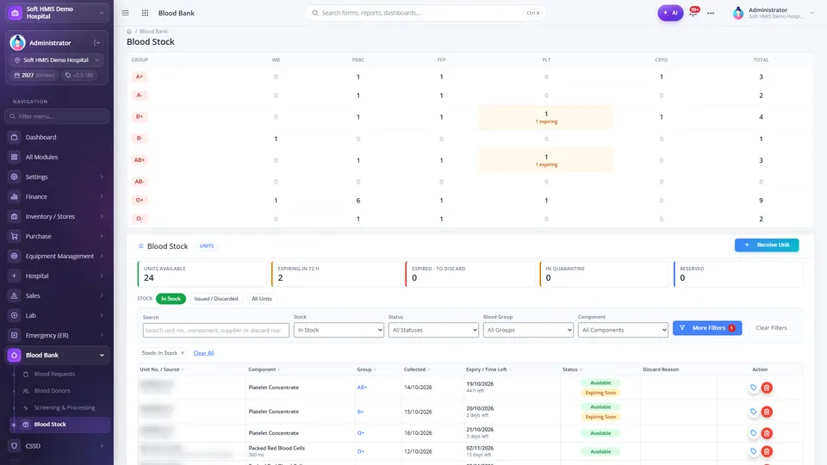
Task: Click the logout icon next to Administrator
Action: tap(97, 43)
